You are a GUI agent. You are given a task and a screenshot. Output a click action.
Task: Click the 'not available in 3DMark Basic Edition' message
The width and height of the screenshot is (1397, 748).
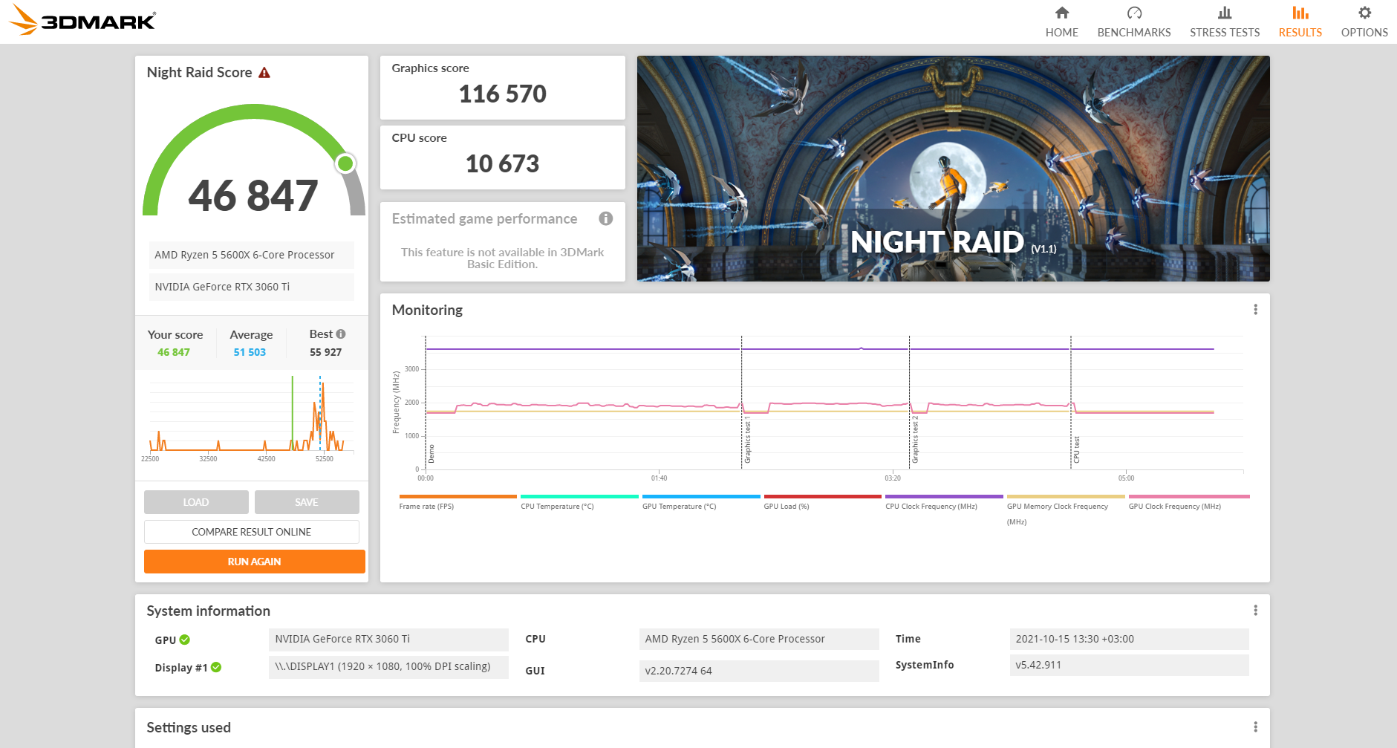click(x=503, y=258)
